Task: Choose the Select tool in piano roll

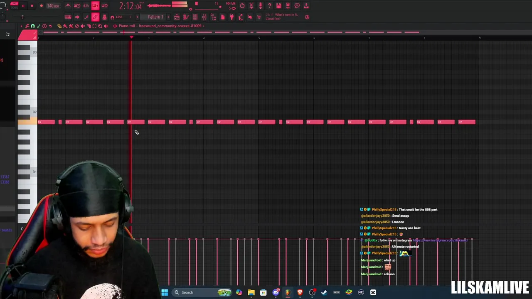Action: click(x=94, y=26)
